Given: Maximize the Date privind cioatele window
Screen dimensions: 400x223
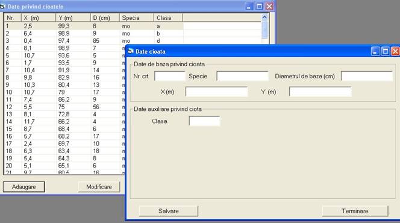Looking at the screenshot, I should 259,7.
